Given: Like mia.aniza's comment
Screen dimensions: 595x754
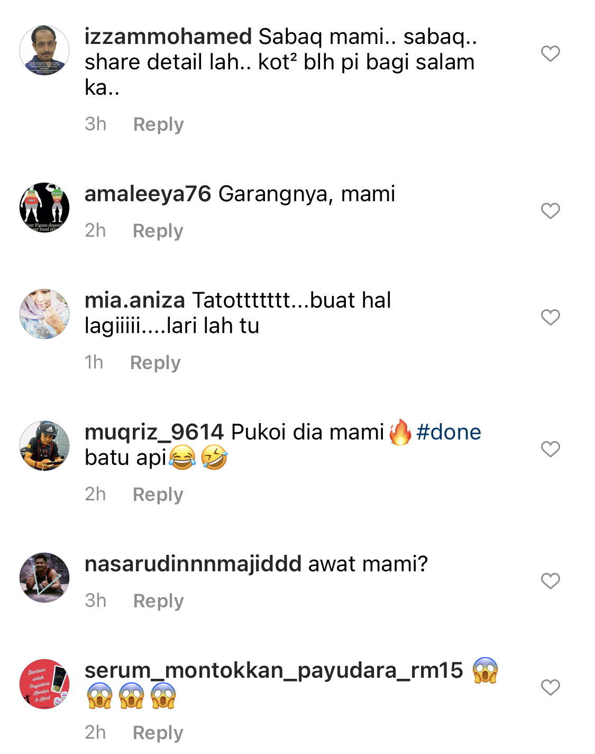Looking at the screenshot, I should pos(550,317).
